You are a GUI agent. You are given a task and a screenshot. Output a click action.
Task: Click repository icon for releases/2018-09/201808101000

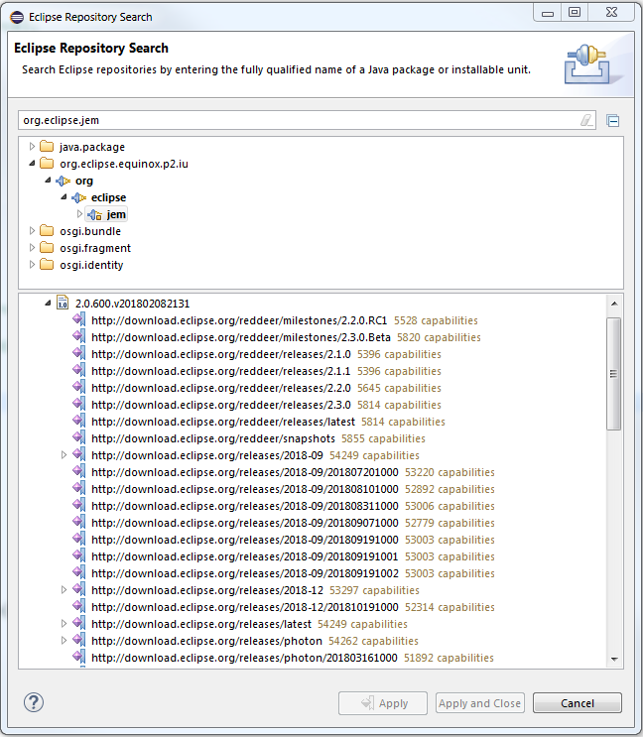(x=79, y=489)
